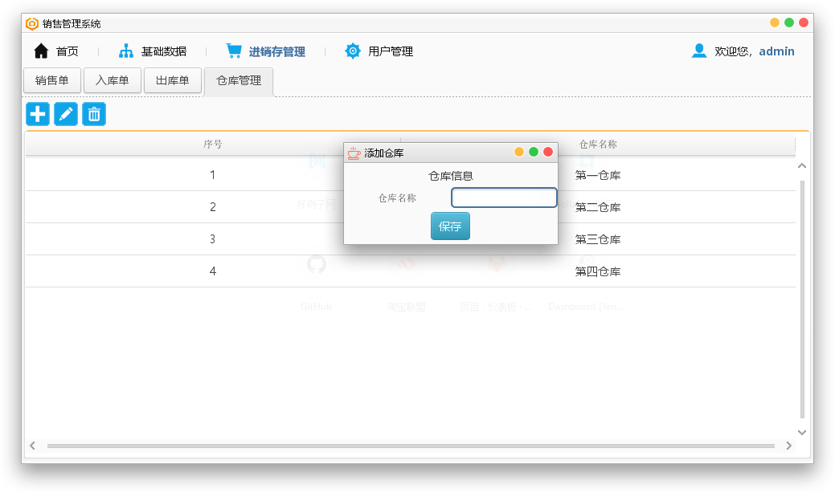Viewport: 835px width, 493px height.
Task: Click the delete trash can icon
Action: [94, 114]
